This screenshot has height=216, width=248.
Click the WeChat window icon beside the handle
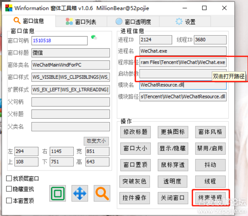click(x=94, y=38)
